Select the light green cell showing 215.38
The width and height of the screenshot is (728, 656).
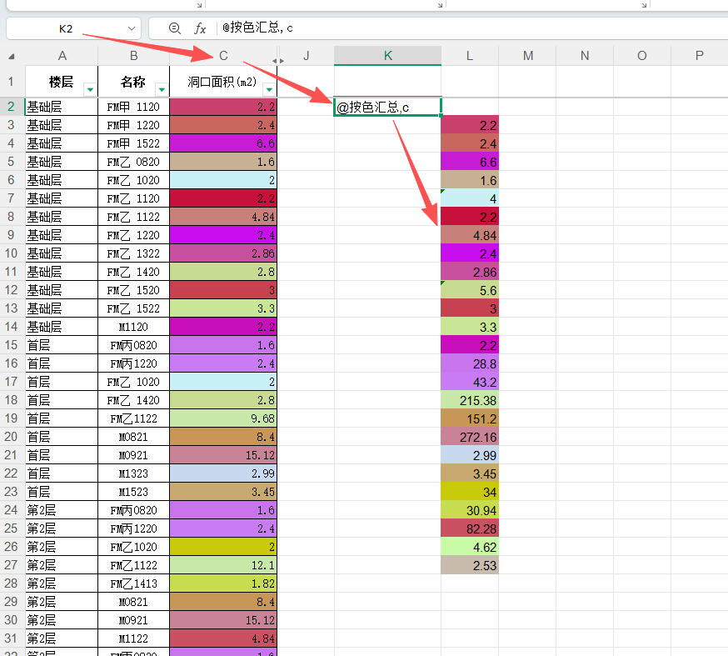470,400
